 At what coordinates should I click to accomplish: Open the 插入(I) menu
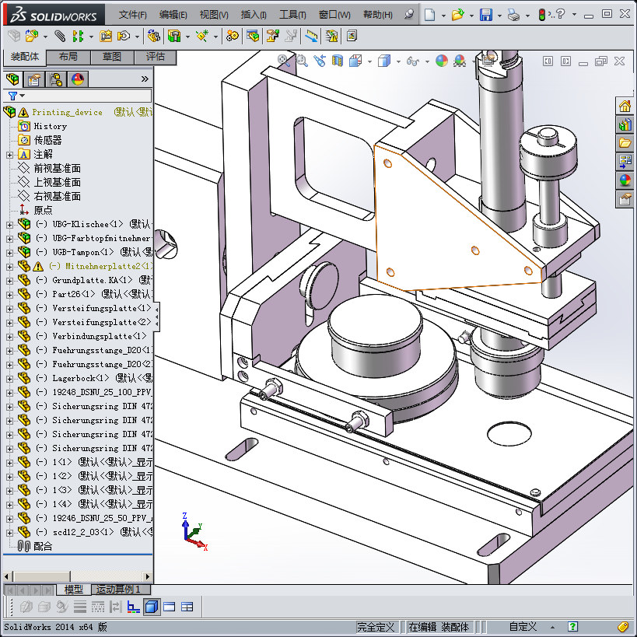coord(254,15)
